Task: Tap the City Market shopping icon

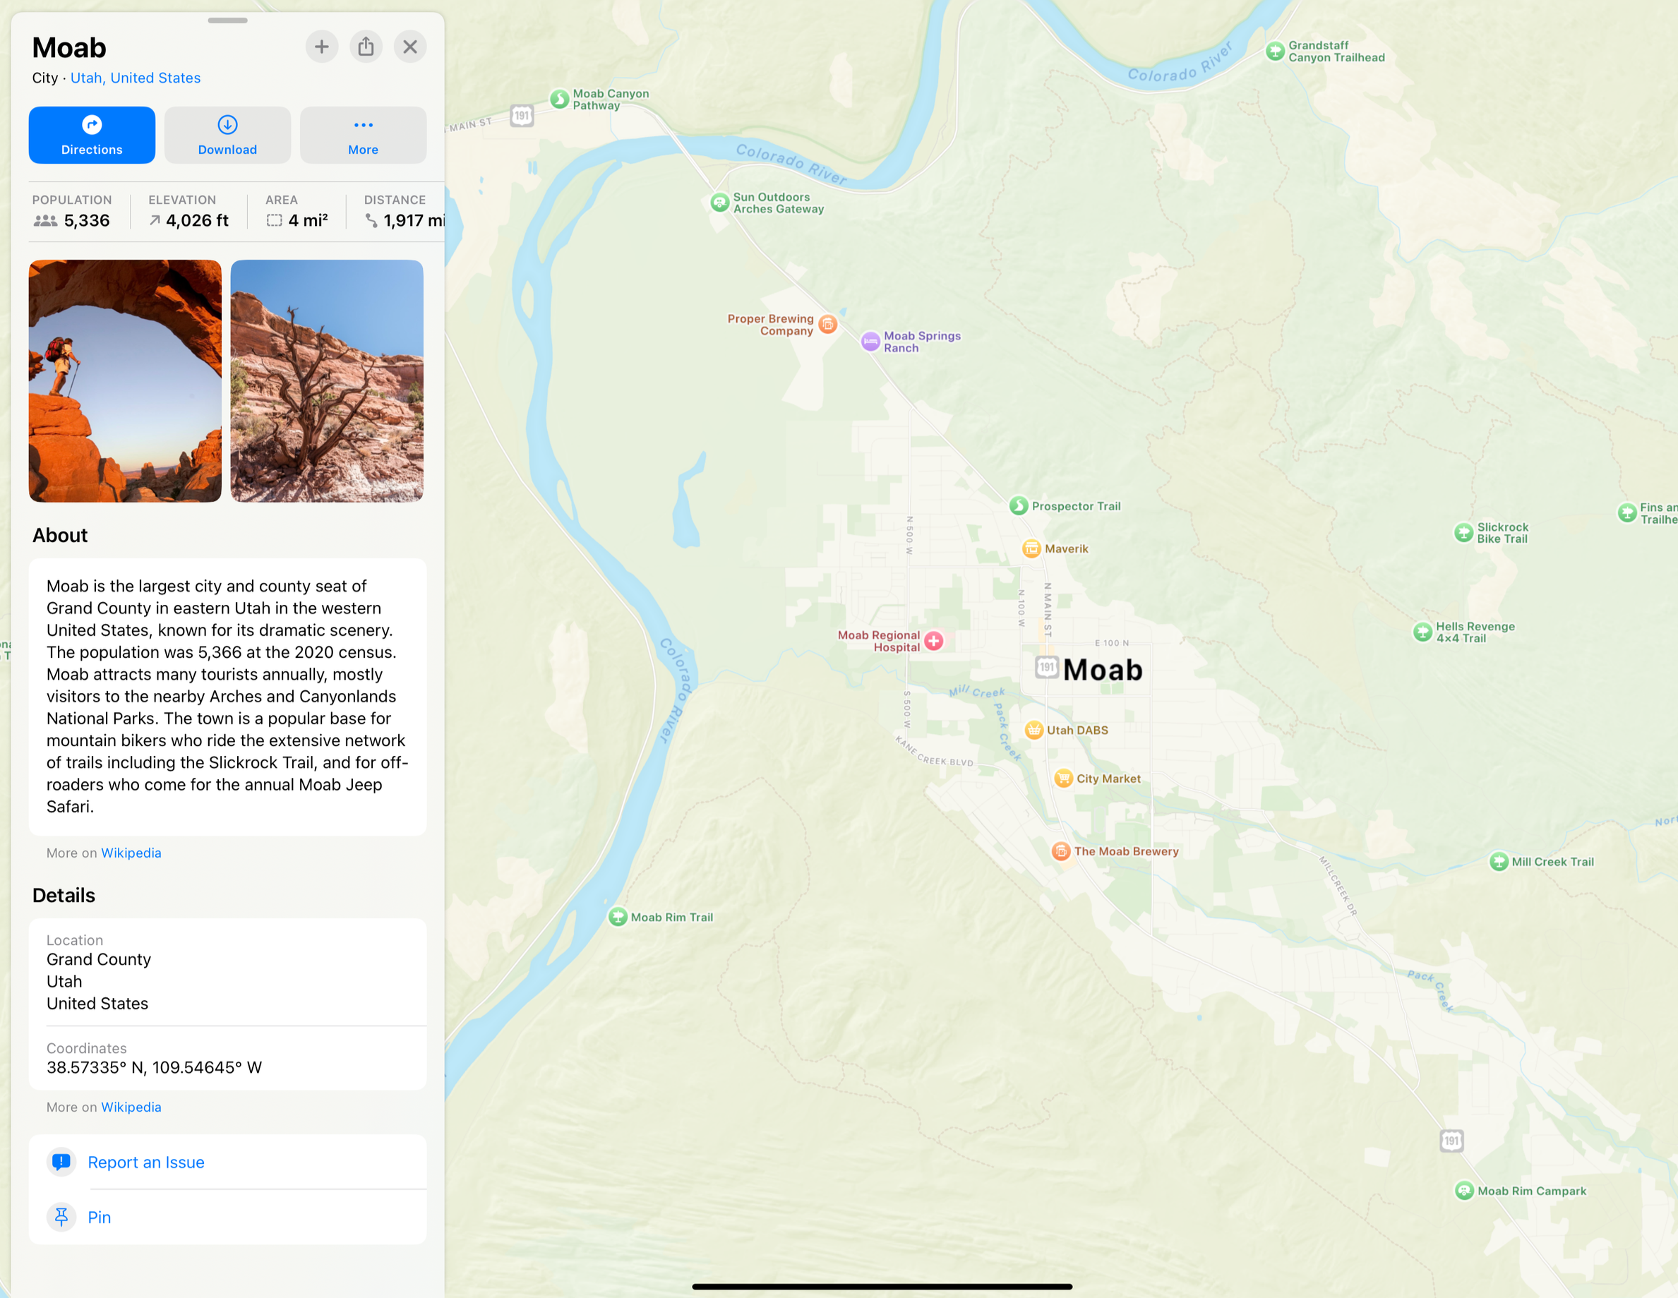Action: click(x=1063, y=778)
